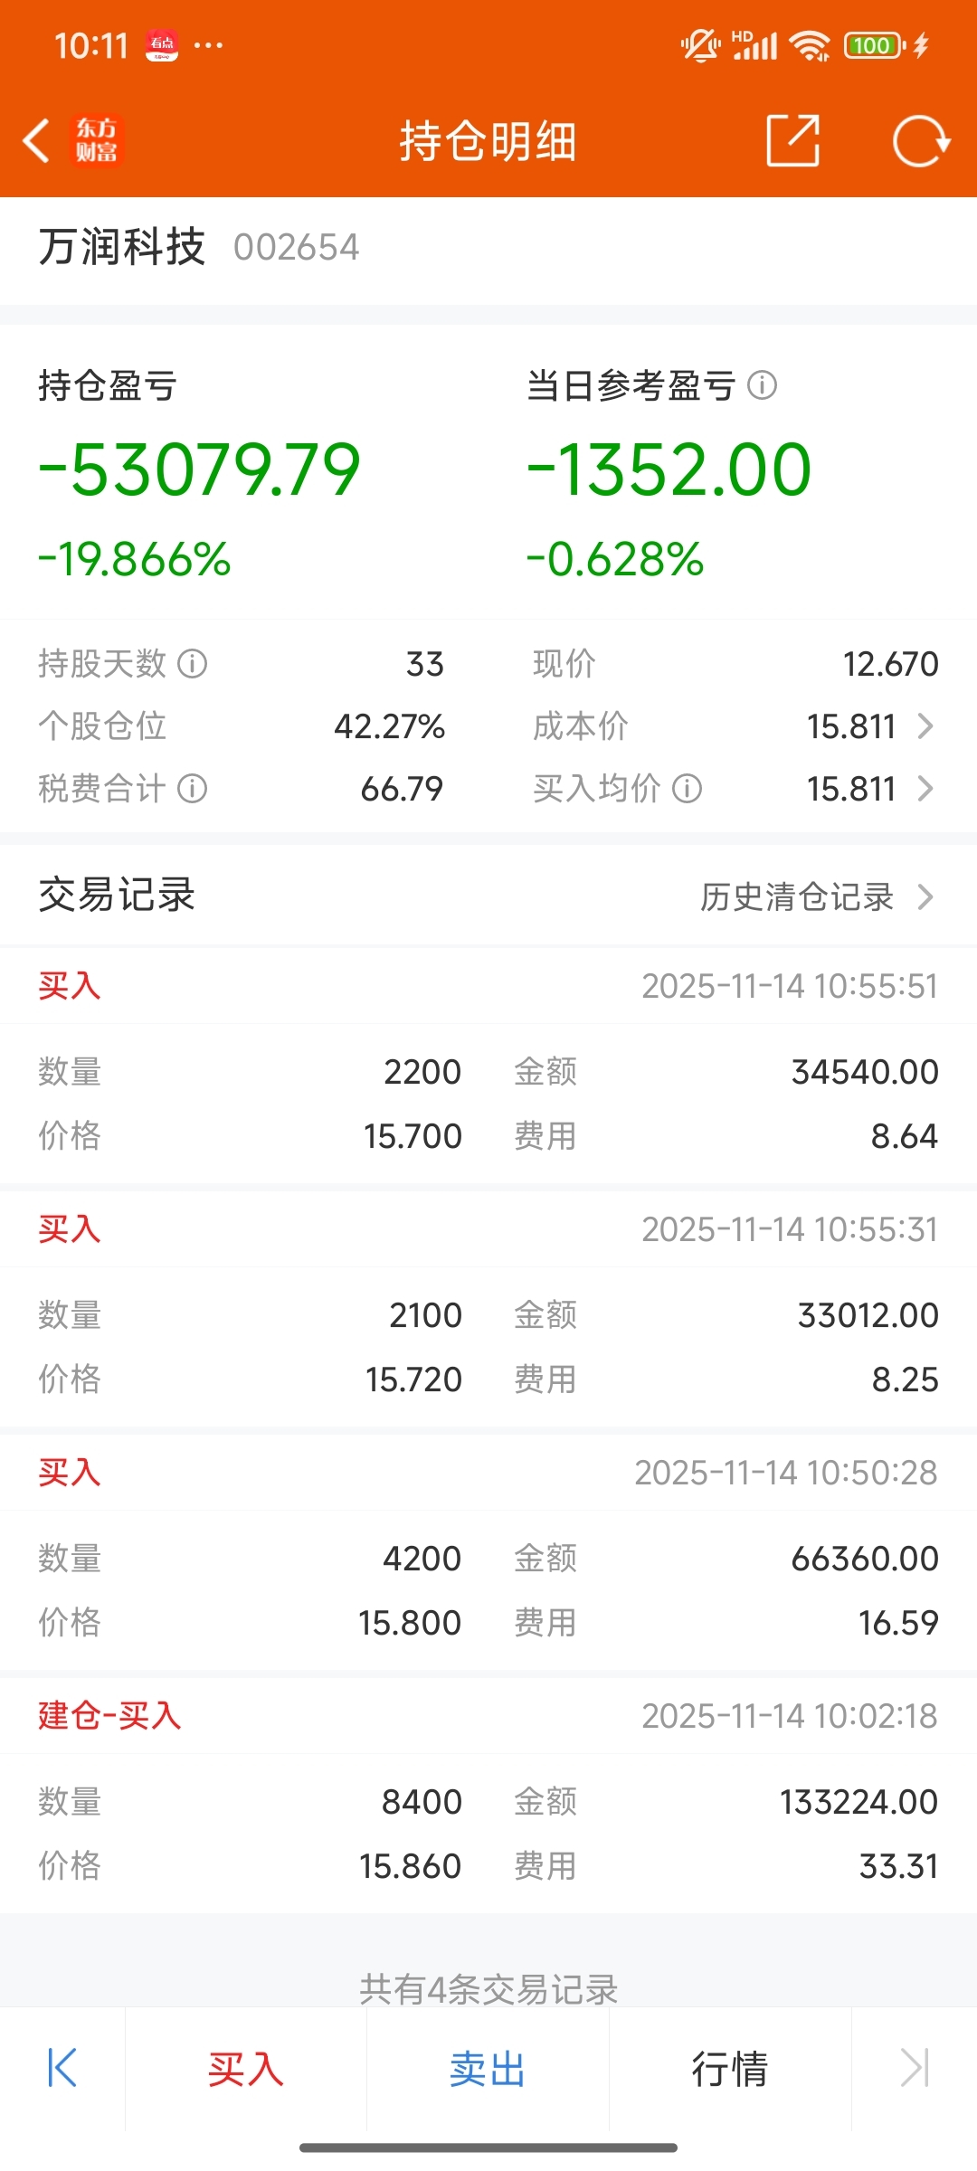Jump to first holding arrow icon
The image size is (977, 2171).
point(62,2068)
